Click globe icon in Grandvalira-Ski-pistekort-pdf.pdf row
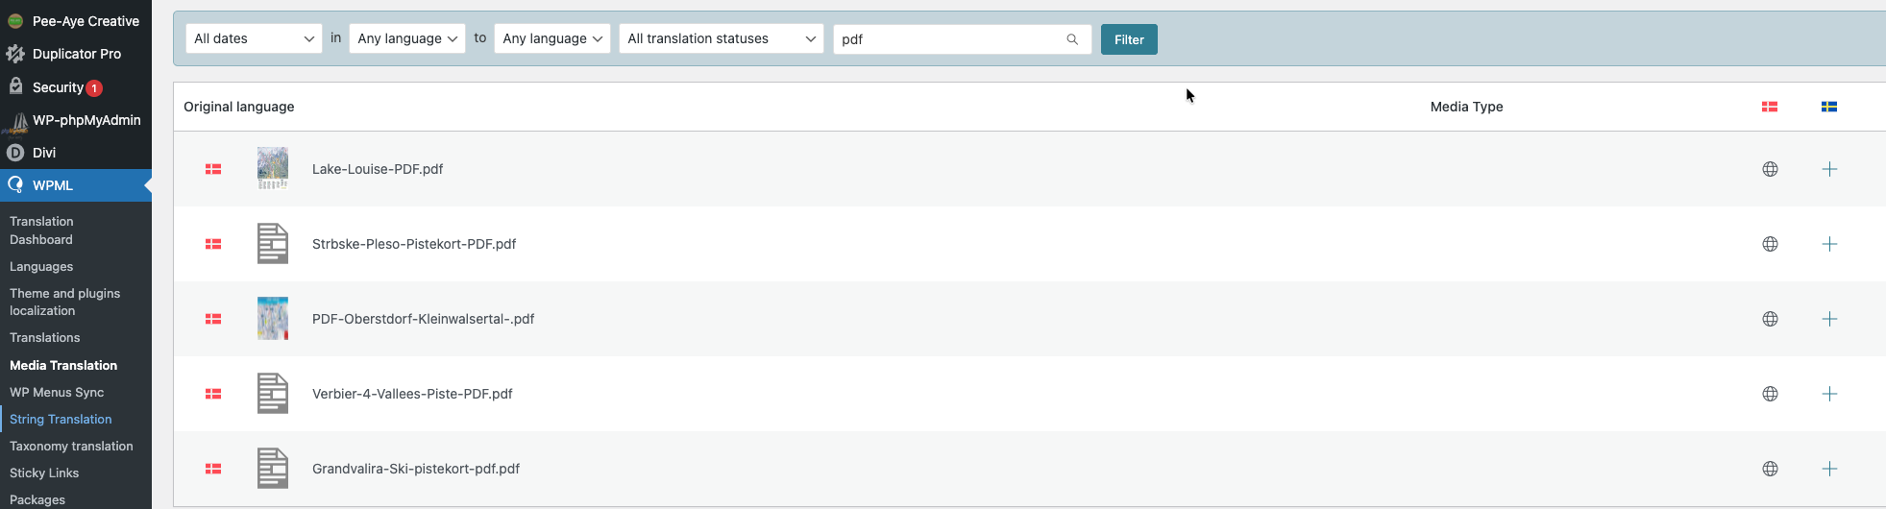Image resolution: width=1886 pixels, height=509 pixels. 1770,469
